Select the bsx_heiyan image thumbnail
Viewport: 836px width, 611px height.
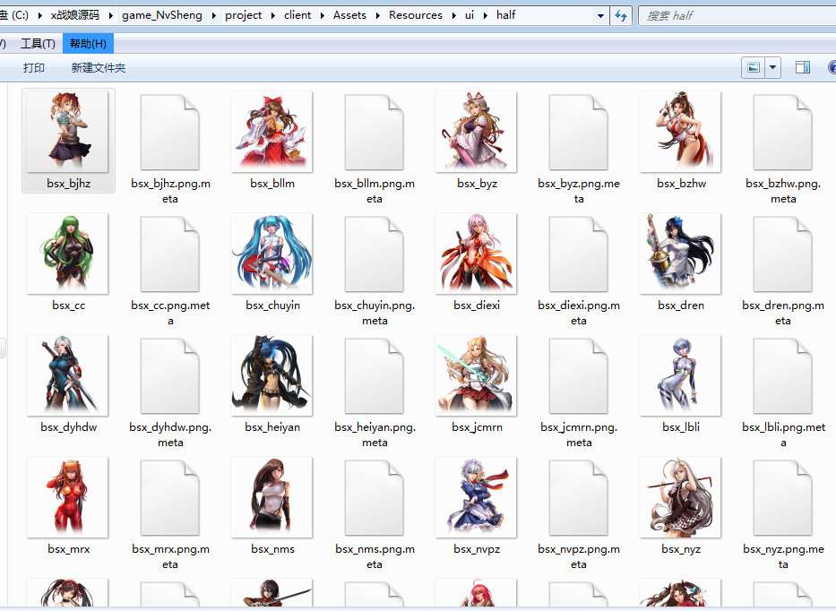(x=271, y=375)
